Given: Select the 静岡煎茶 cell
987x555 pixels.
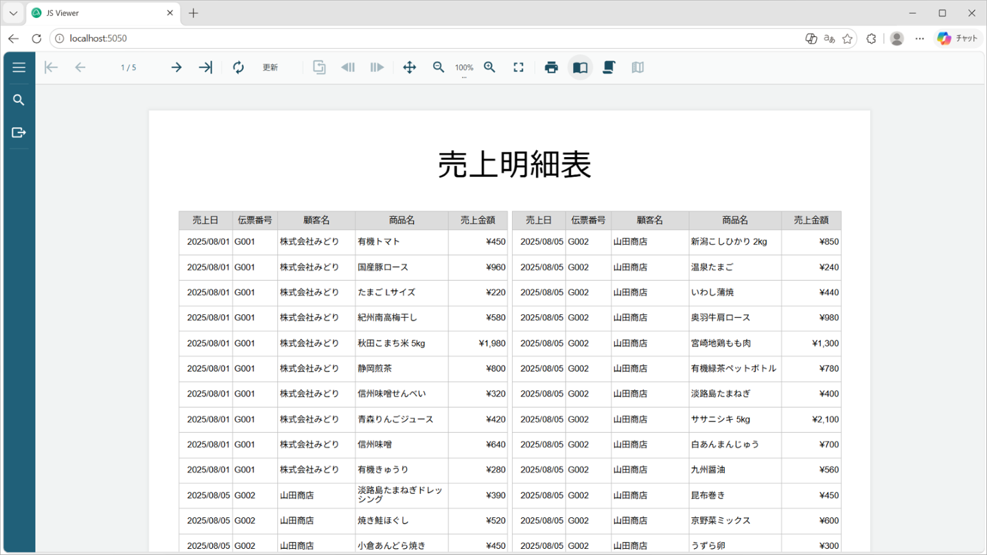Looking at the screenshot, I should [402, 368].
